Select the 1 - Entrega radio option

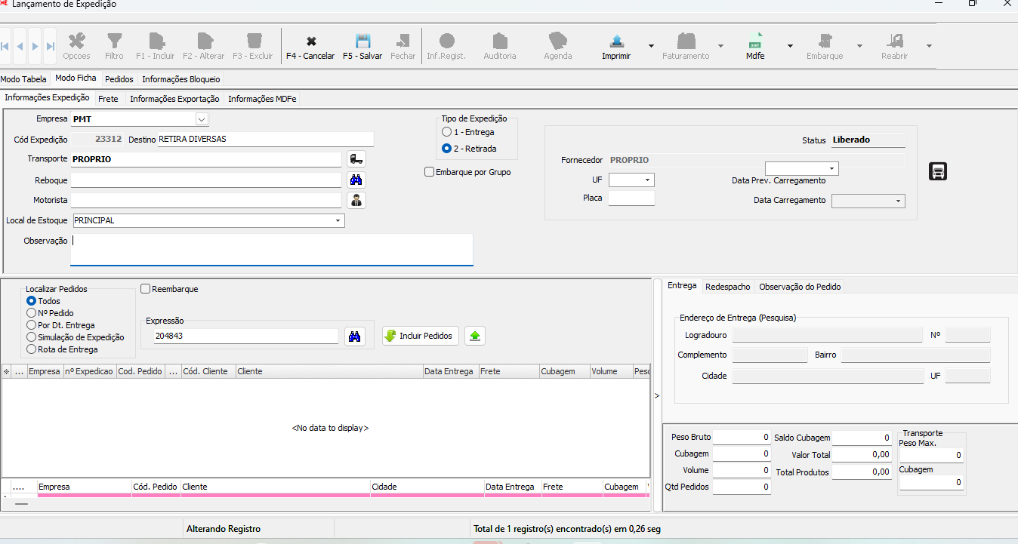[447, 132]
